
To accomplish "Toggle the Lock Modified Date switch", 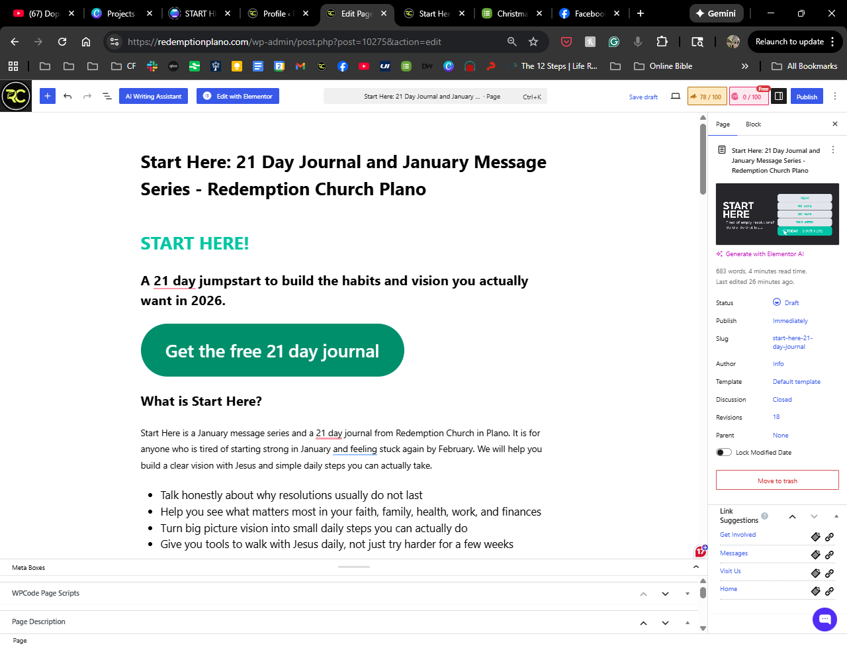I will (x=724, y=453).
